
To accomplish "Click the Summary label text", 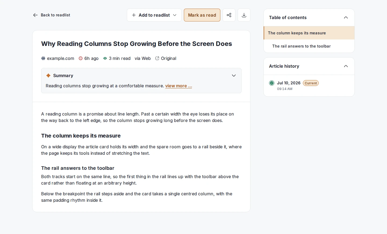I will 63,75.
